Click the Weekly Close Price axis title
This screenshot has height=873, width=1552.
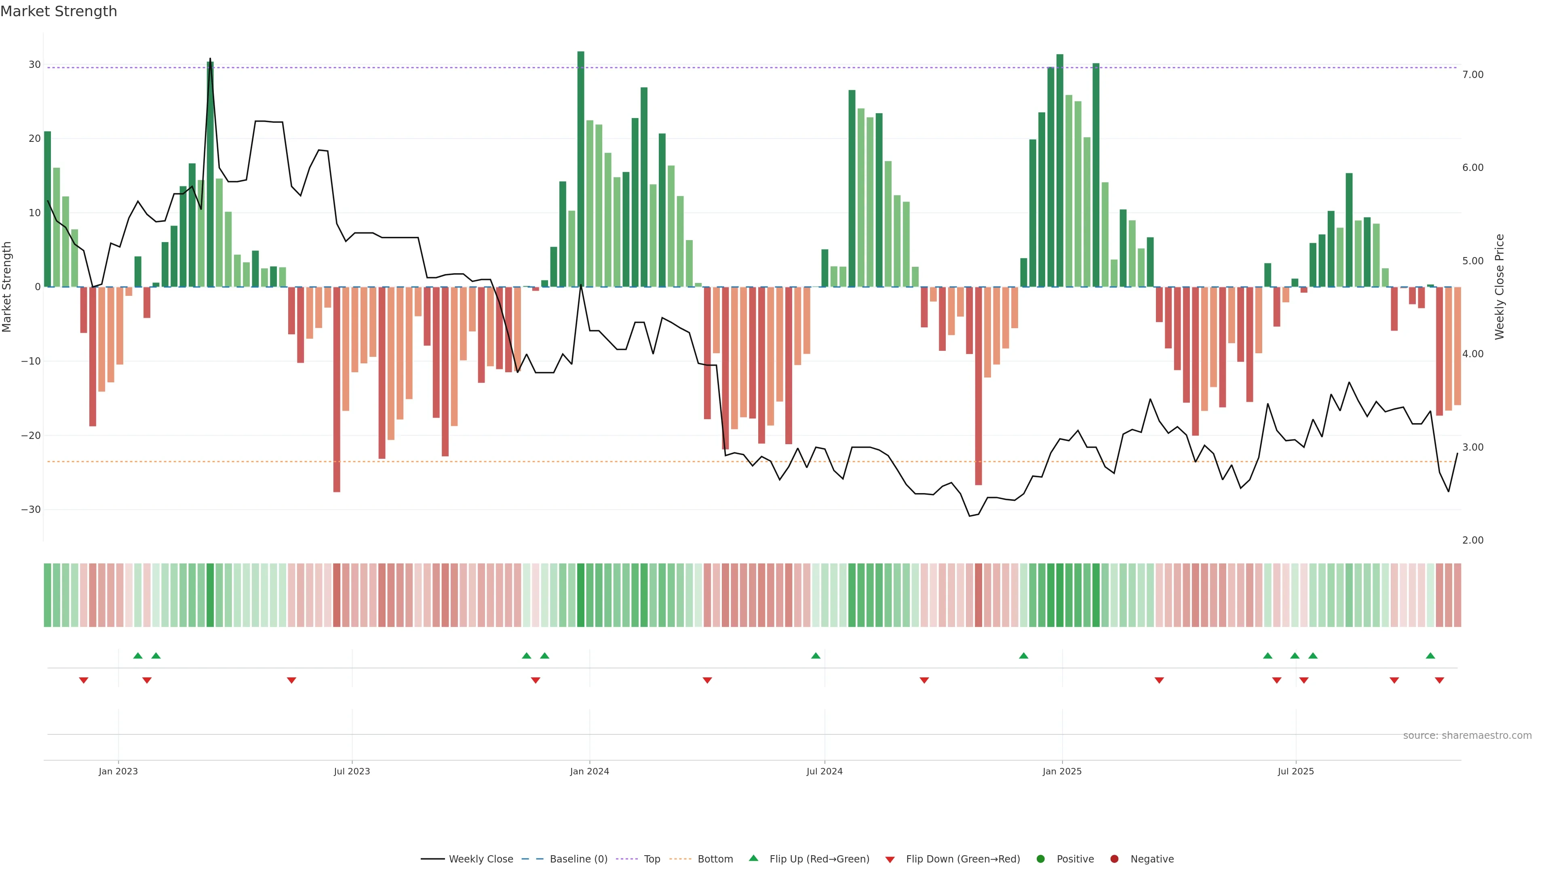pos(1499,287)
